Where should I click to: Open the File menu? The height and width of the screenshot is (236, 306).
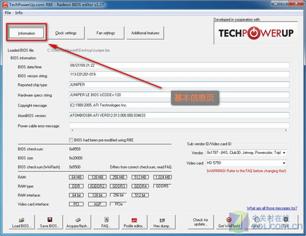8,13
